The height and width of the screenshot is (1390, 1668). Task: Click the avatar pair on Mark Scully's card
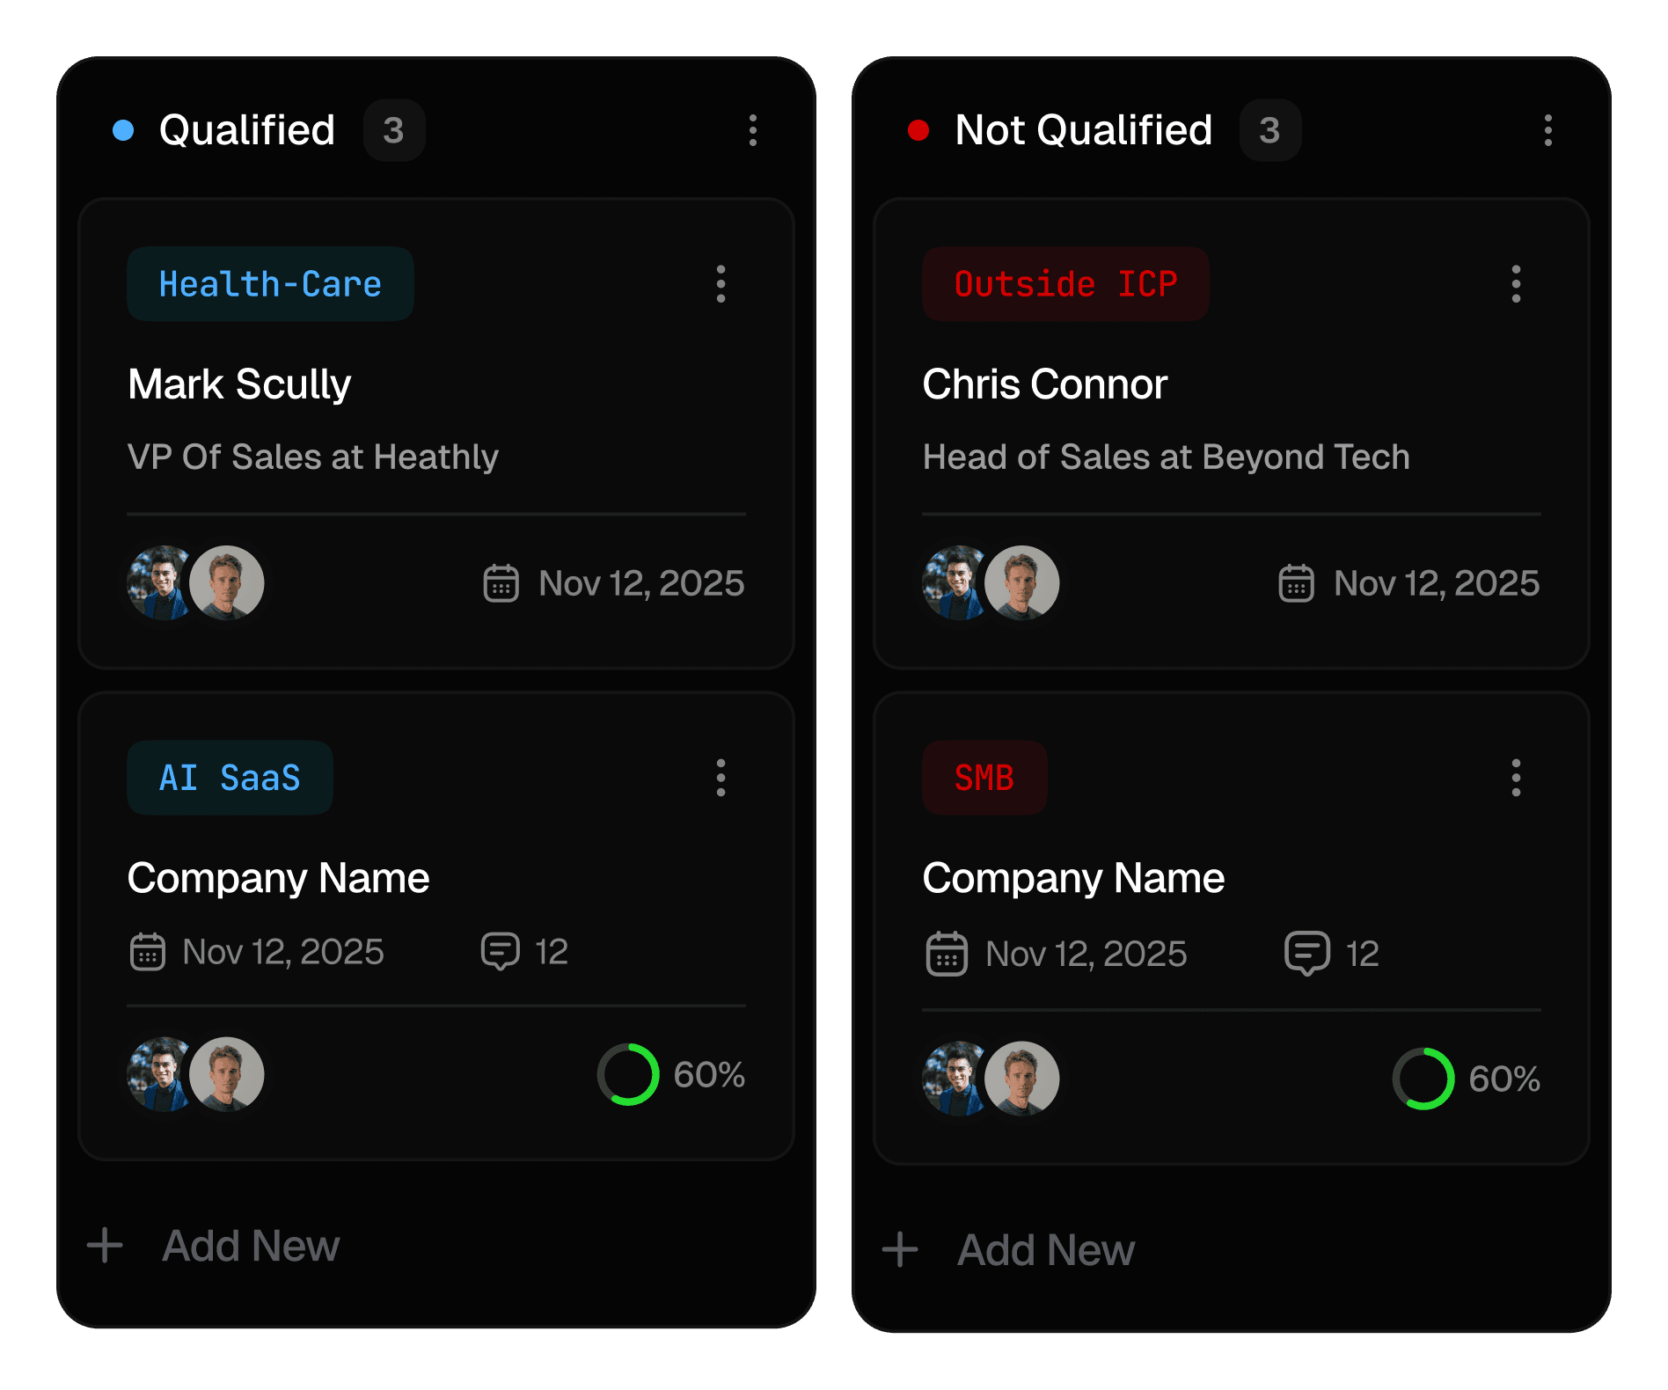click(194, 582)
